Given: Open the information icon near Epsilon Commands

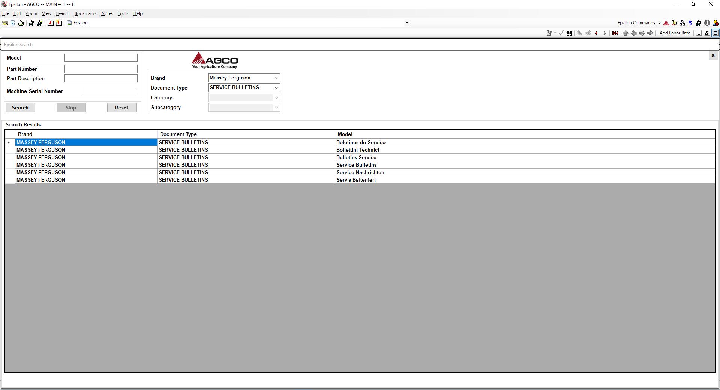Looking at the screenshot, I should pyautogui.click(x=707, y=22).
